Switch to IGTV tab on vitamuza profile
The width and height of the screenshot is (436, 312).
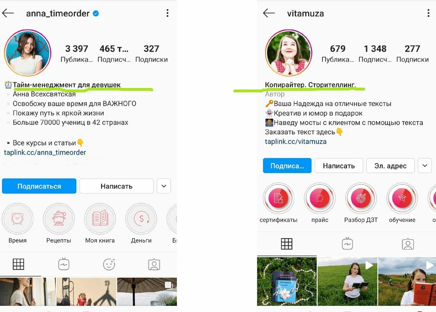coord(347,244)
